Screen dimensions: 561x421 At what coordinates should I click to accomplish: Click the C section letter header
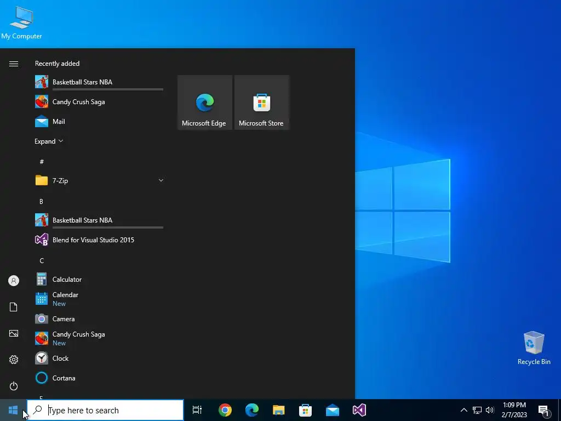pos(42,260)
